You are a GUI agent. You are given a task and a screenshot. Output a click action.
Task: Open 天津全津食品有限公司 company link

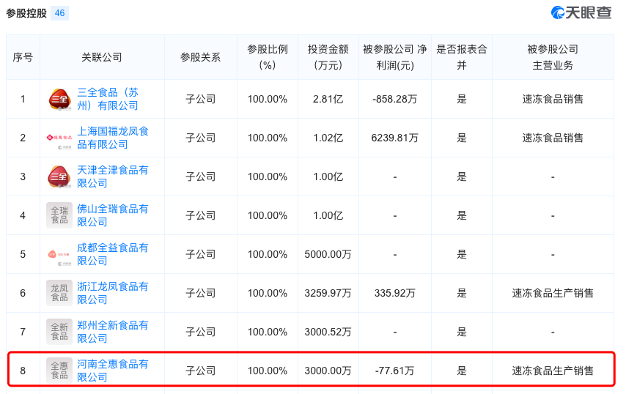tap(113, 176)
